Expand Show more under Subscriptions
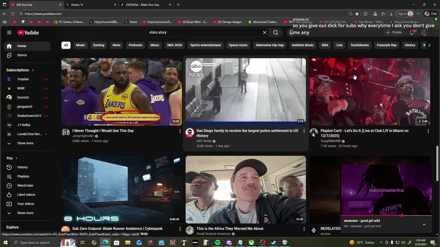This screenshot has width=440, height=247. pos(26,143)
